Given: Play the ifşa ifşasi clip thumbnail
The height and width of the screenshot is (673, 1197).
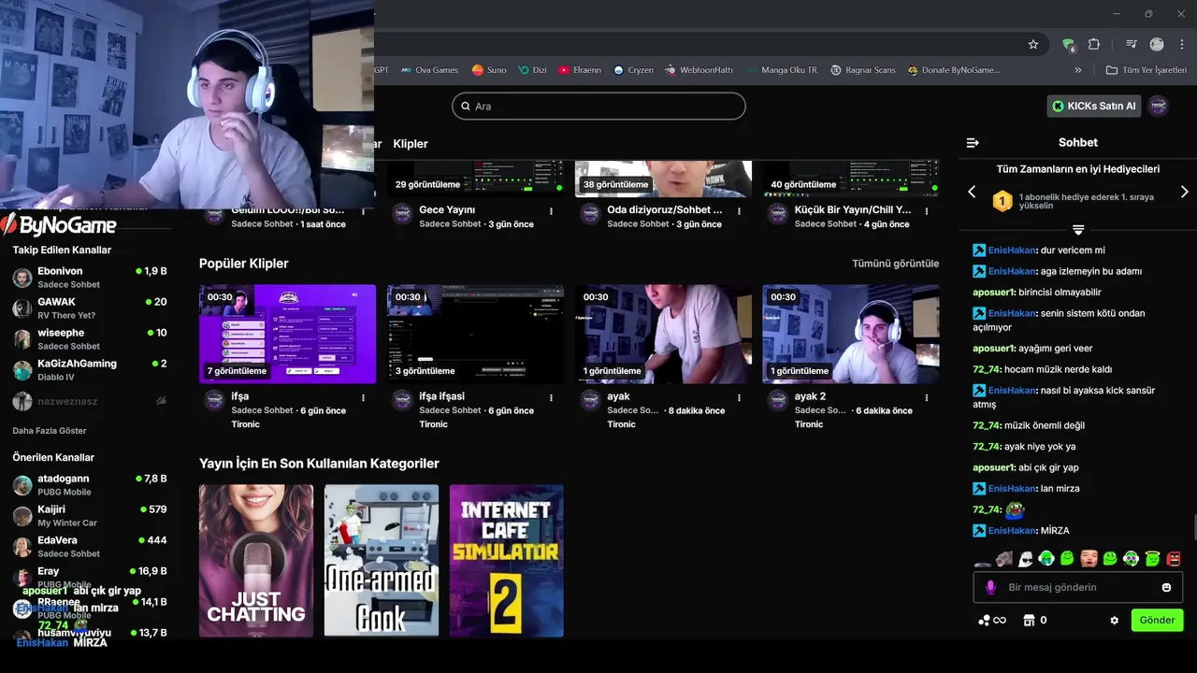Looking at the screenshot, I should click(x=475, y=334).
